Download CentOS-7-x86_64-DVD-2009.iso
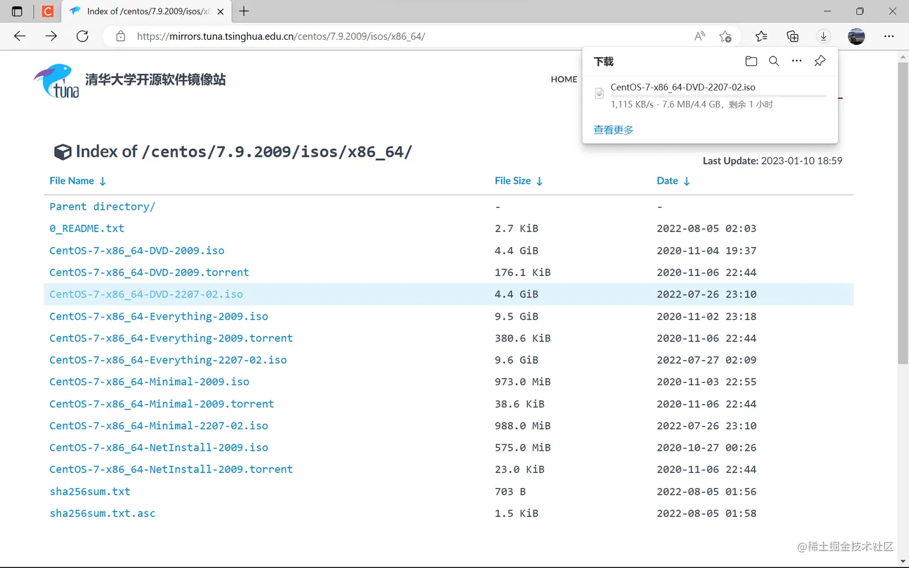Viewport: 909px width, 568px height. pos(136,251)
